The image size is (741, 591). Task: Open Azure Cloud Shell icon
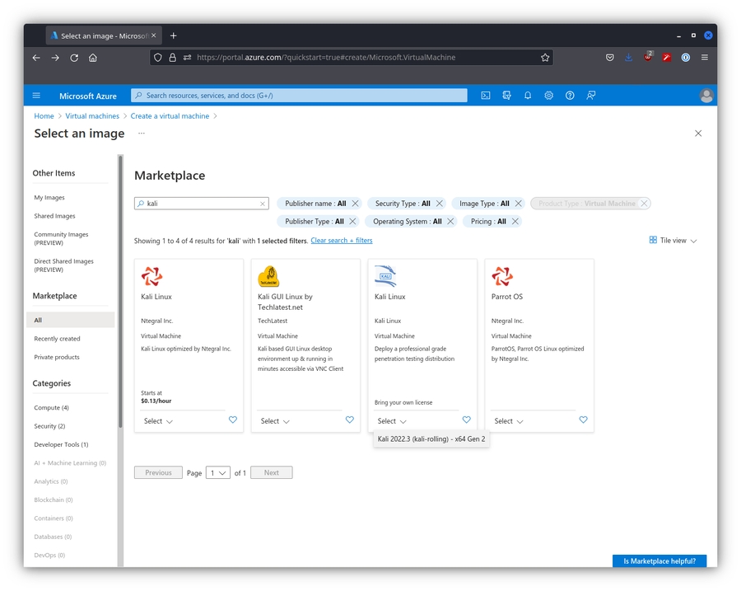coord(486,96)
